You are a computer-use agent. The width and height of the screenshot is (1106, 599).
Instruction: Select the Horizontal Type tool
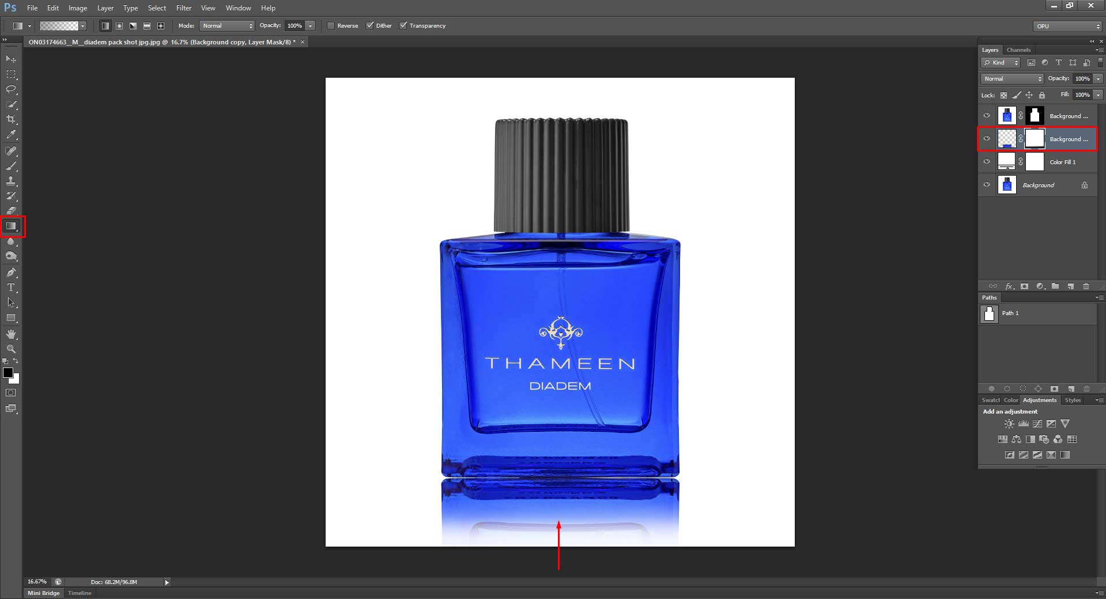click(10, 287)
